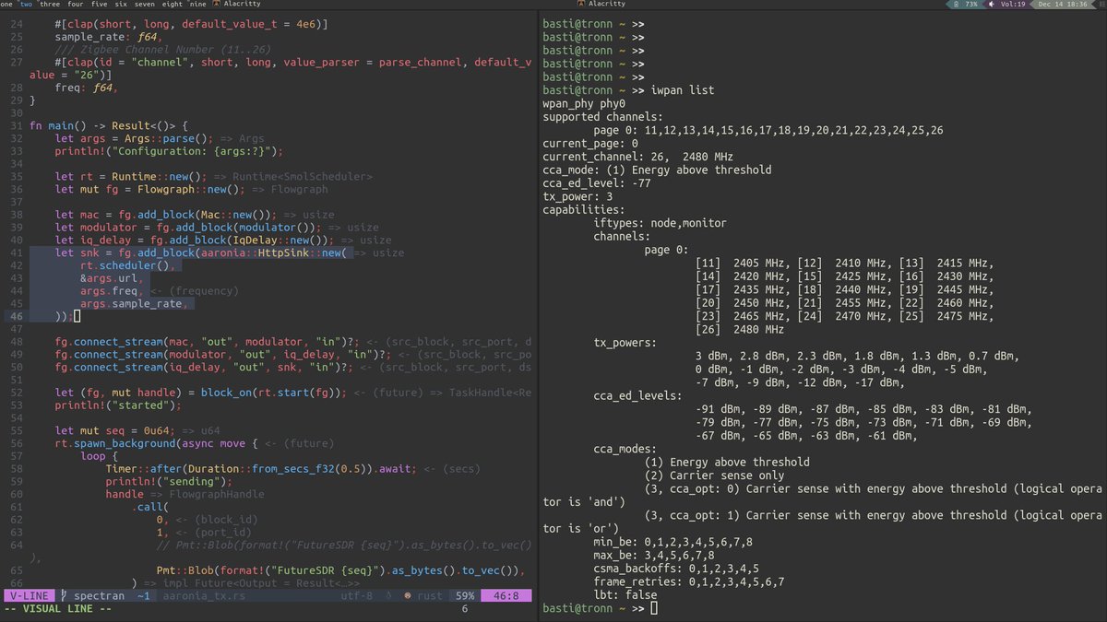Click 'min_be: 0,1,2,3,4,5,6,7,8' line

(x=673, y=543)
